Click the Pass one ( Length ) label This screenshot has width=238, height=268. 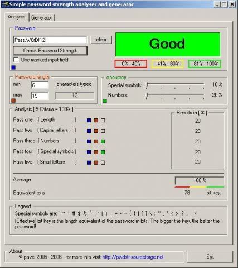[x=45, y=120]
